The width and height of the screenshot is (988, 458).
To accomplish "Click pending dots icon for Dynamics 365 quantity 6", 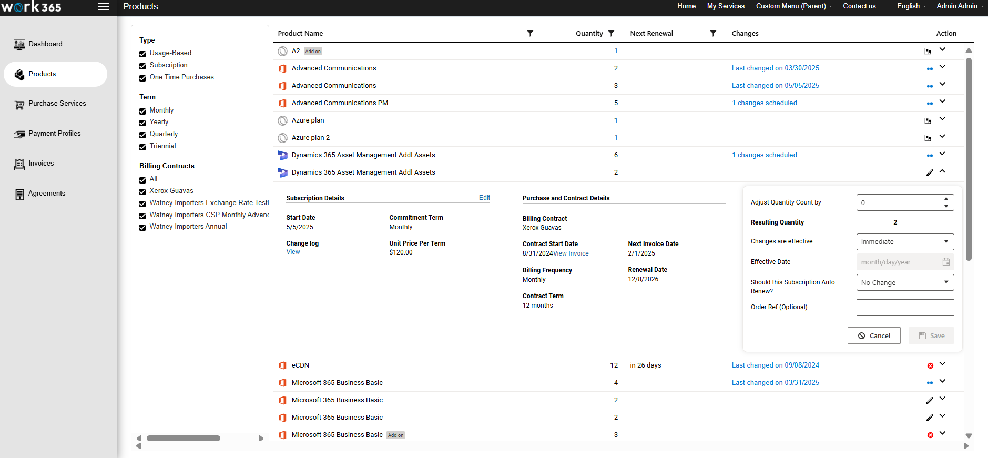I will 930,156.
